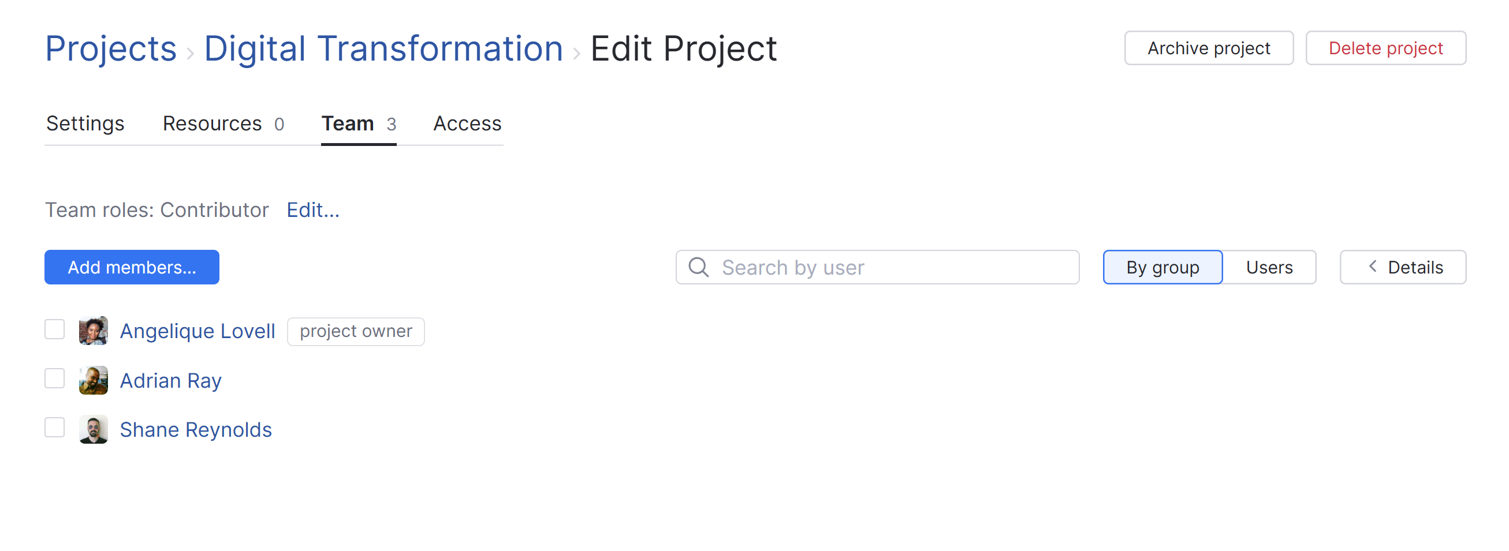
Task: Tick the checkbox for Adrian Ray
Action: point(54,379)
